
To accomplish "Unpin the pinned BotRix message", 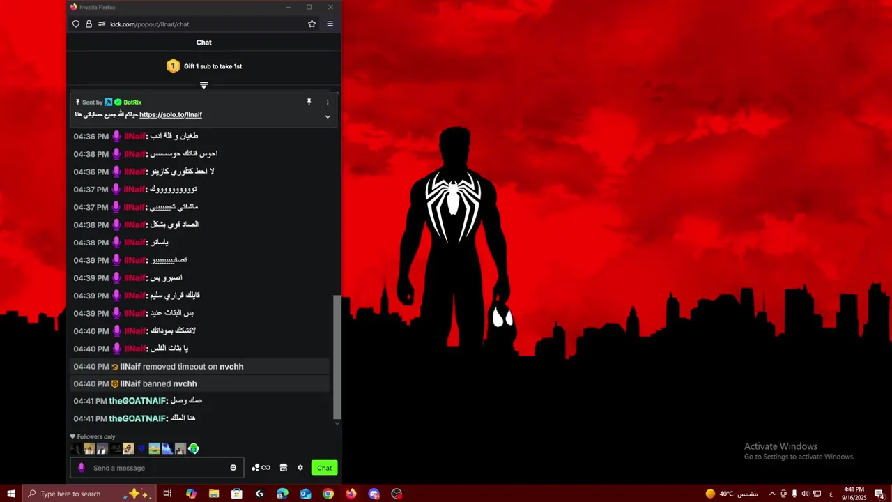I will point(309,102).
